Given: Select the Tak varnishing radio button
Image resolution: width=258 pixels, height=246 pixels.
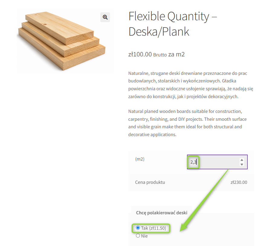Looking at the screenshot, I should 138,228.
